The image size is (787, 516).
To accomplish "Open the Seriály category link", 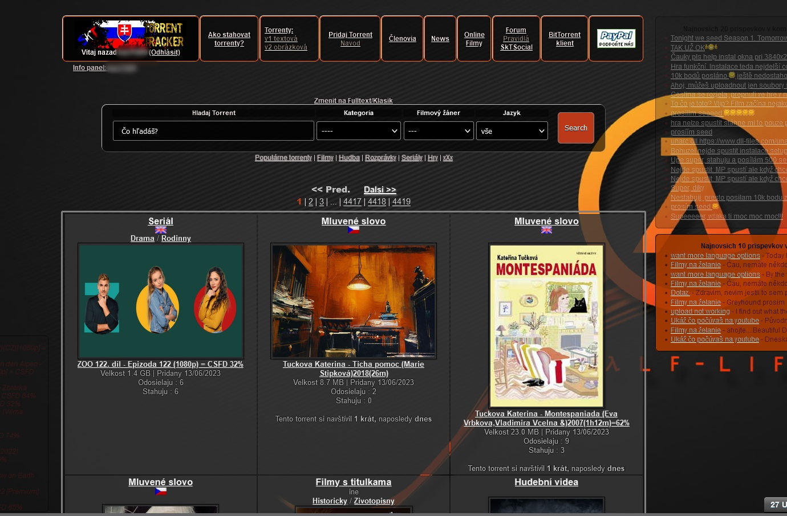I will click(x=412, y=158).
